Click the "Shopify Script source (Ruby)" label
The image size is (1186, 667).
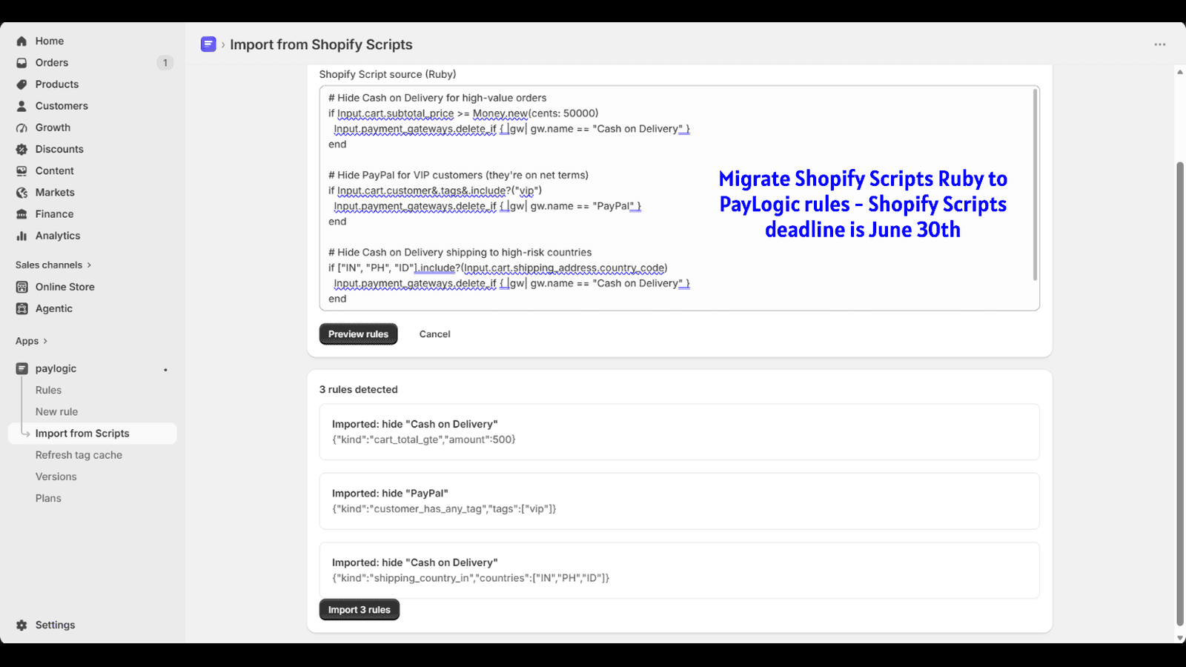coord(387,74)
